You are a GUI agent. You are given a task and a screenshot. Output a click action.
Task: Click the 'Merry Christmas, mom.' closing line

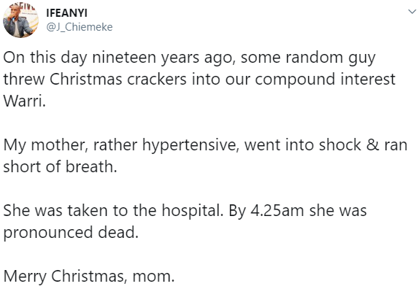coord(89,277)
